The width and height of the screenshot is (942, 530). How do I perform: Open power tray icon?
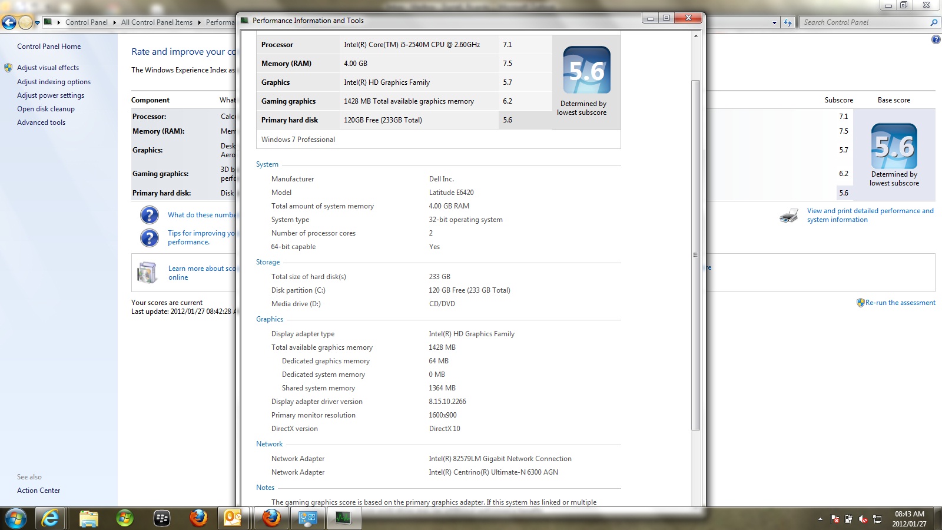848,519
